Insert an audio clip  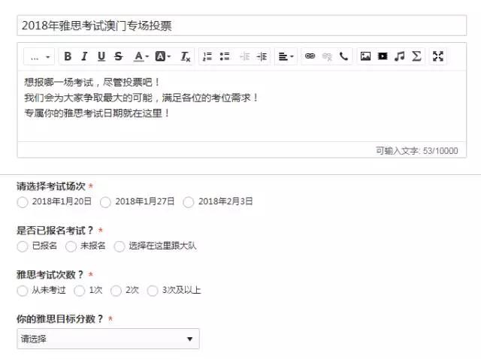click(x=399, y=56)
